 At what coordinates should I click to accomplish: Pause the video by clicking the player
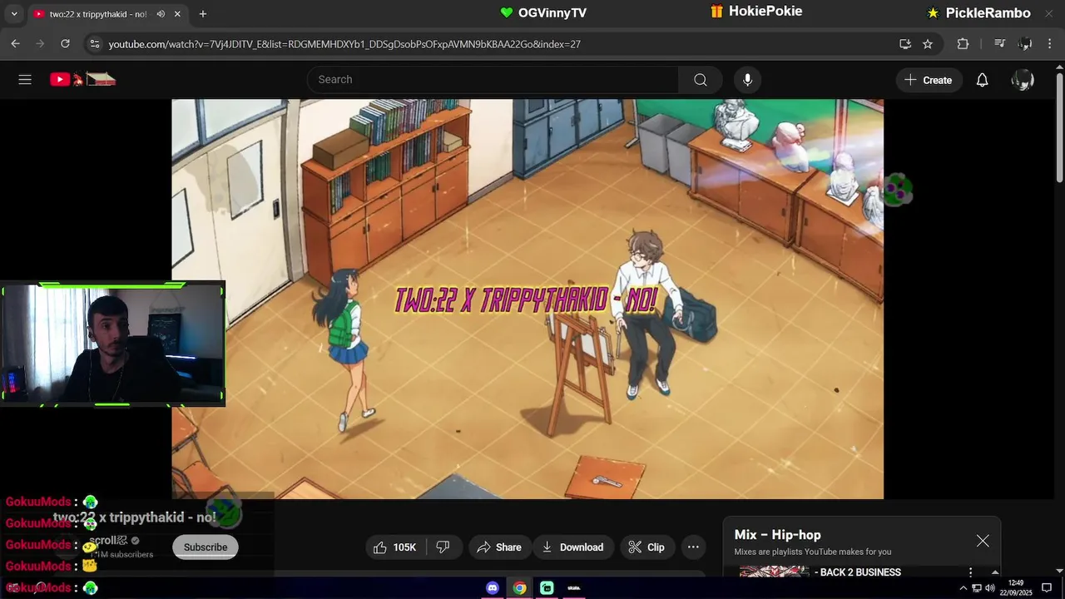click(528, 299)
